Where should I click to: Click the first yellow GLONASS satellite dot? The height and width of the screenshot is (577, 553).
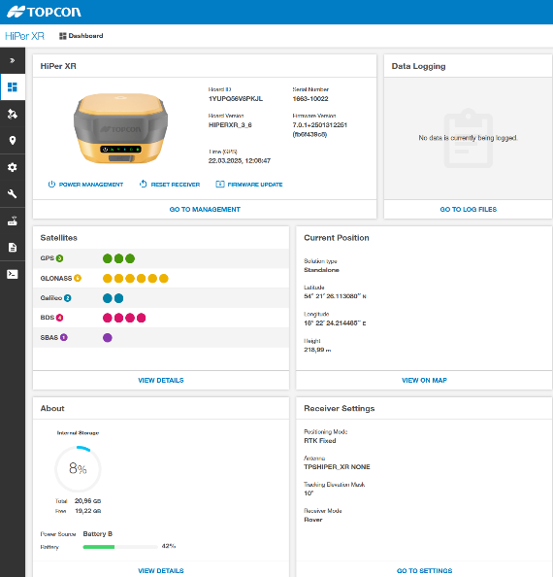tap(108, 279)
